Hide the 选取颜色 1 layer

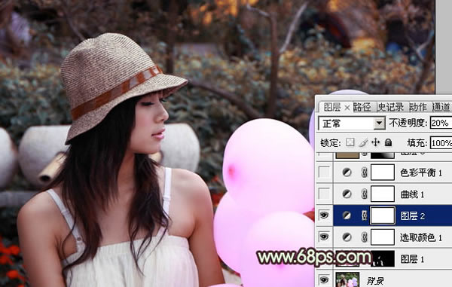click(324, 237)
